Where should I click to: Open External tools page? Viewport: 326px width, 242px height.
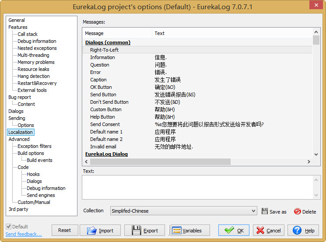coord(32,90)
